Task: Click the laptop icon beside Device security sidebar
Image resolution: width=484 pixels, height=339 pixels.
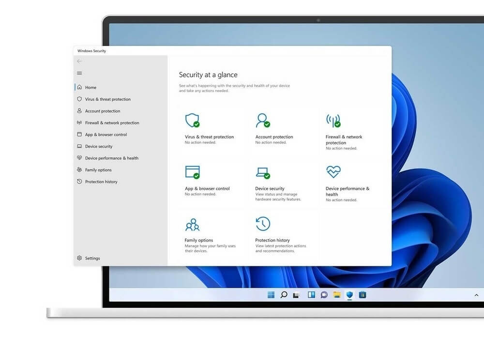Action: click(79, 146)
